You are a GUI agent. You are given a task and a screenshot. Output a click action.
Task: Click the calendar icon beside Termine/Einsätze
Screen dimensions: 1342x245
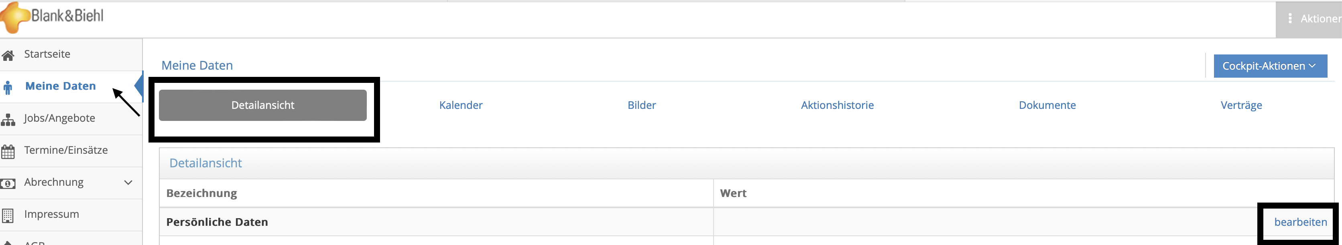(x=8, y=152)
